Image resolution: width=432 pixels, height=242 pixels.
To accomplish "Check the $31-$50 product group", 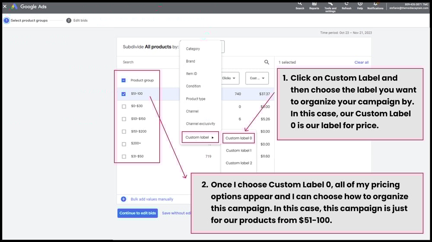I will tap(124, 156).
